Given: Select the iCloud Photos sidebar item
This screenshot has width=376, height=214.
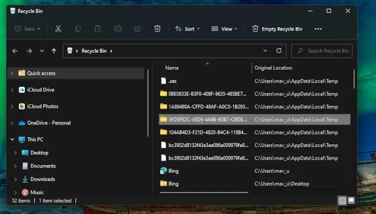Looking at the screenshot, I should coord(43,106).
